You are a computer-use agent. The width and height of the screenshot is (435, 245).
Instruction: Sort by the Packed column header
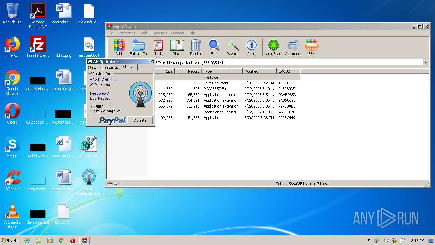pyautogui.click(x=188, y=71)
